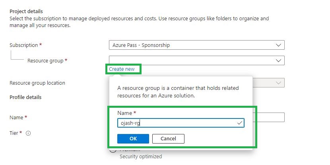The width and height of the screenshot is (330, 165).
Task: Open the Azure Pass - Sponsorship subscription box
Action: [191, 45]
